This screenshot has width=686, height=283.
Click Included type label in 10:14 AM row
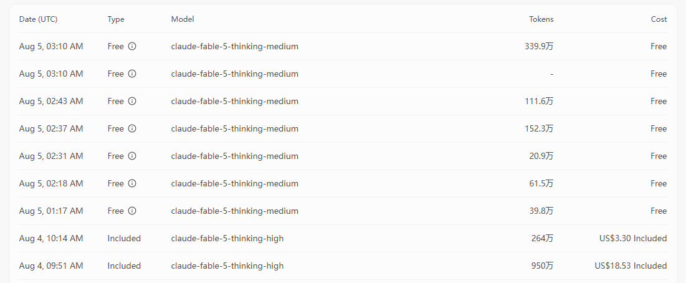click(x=124, y=238)
